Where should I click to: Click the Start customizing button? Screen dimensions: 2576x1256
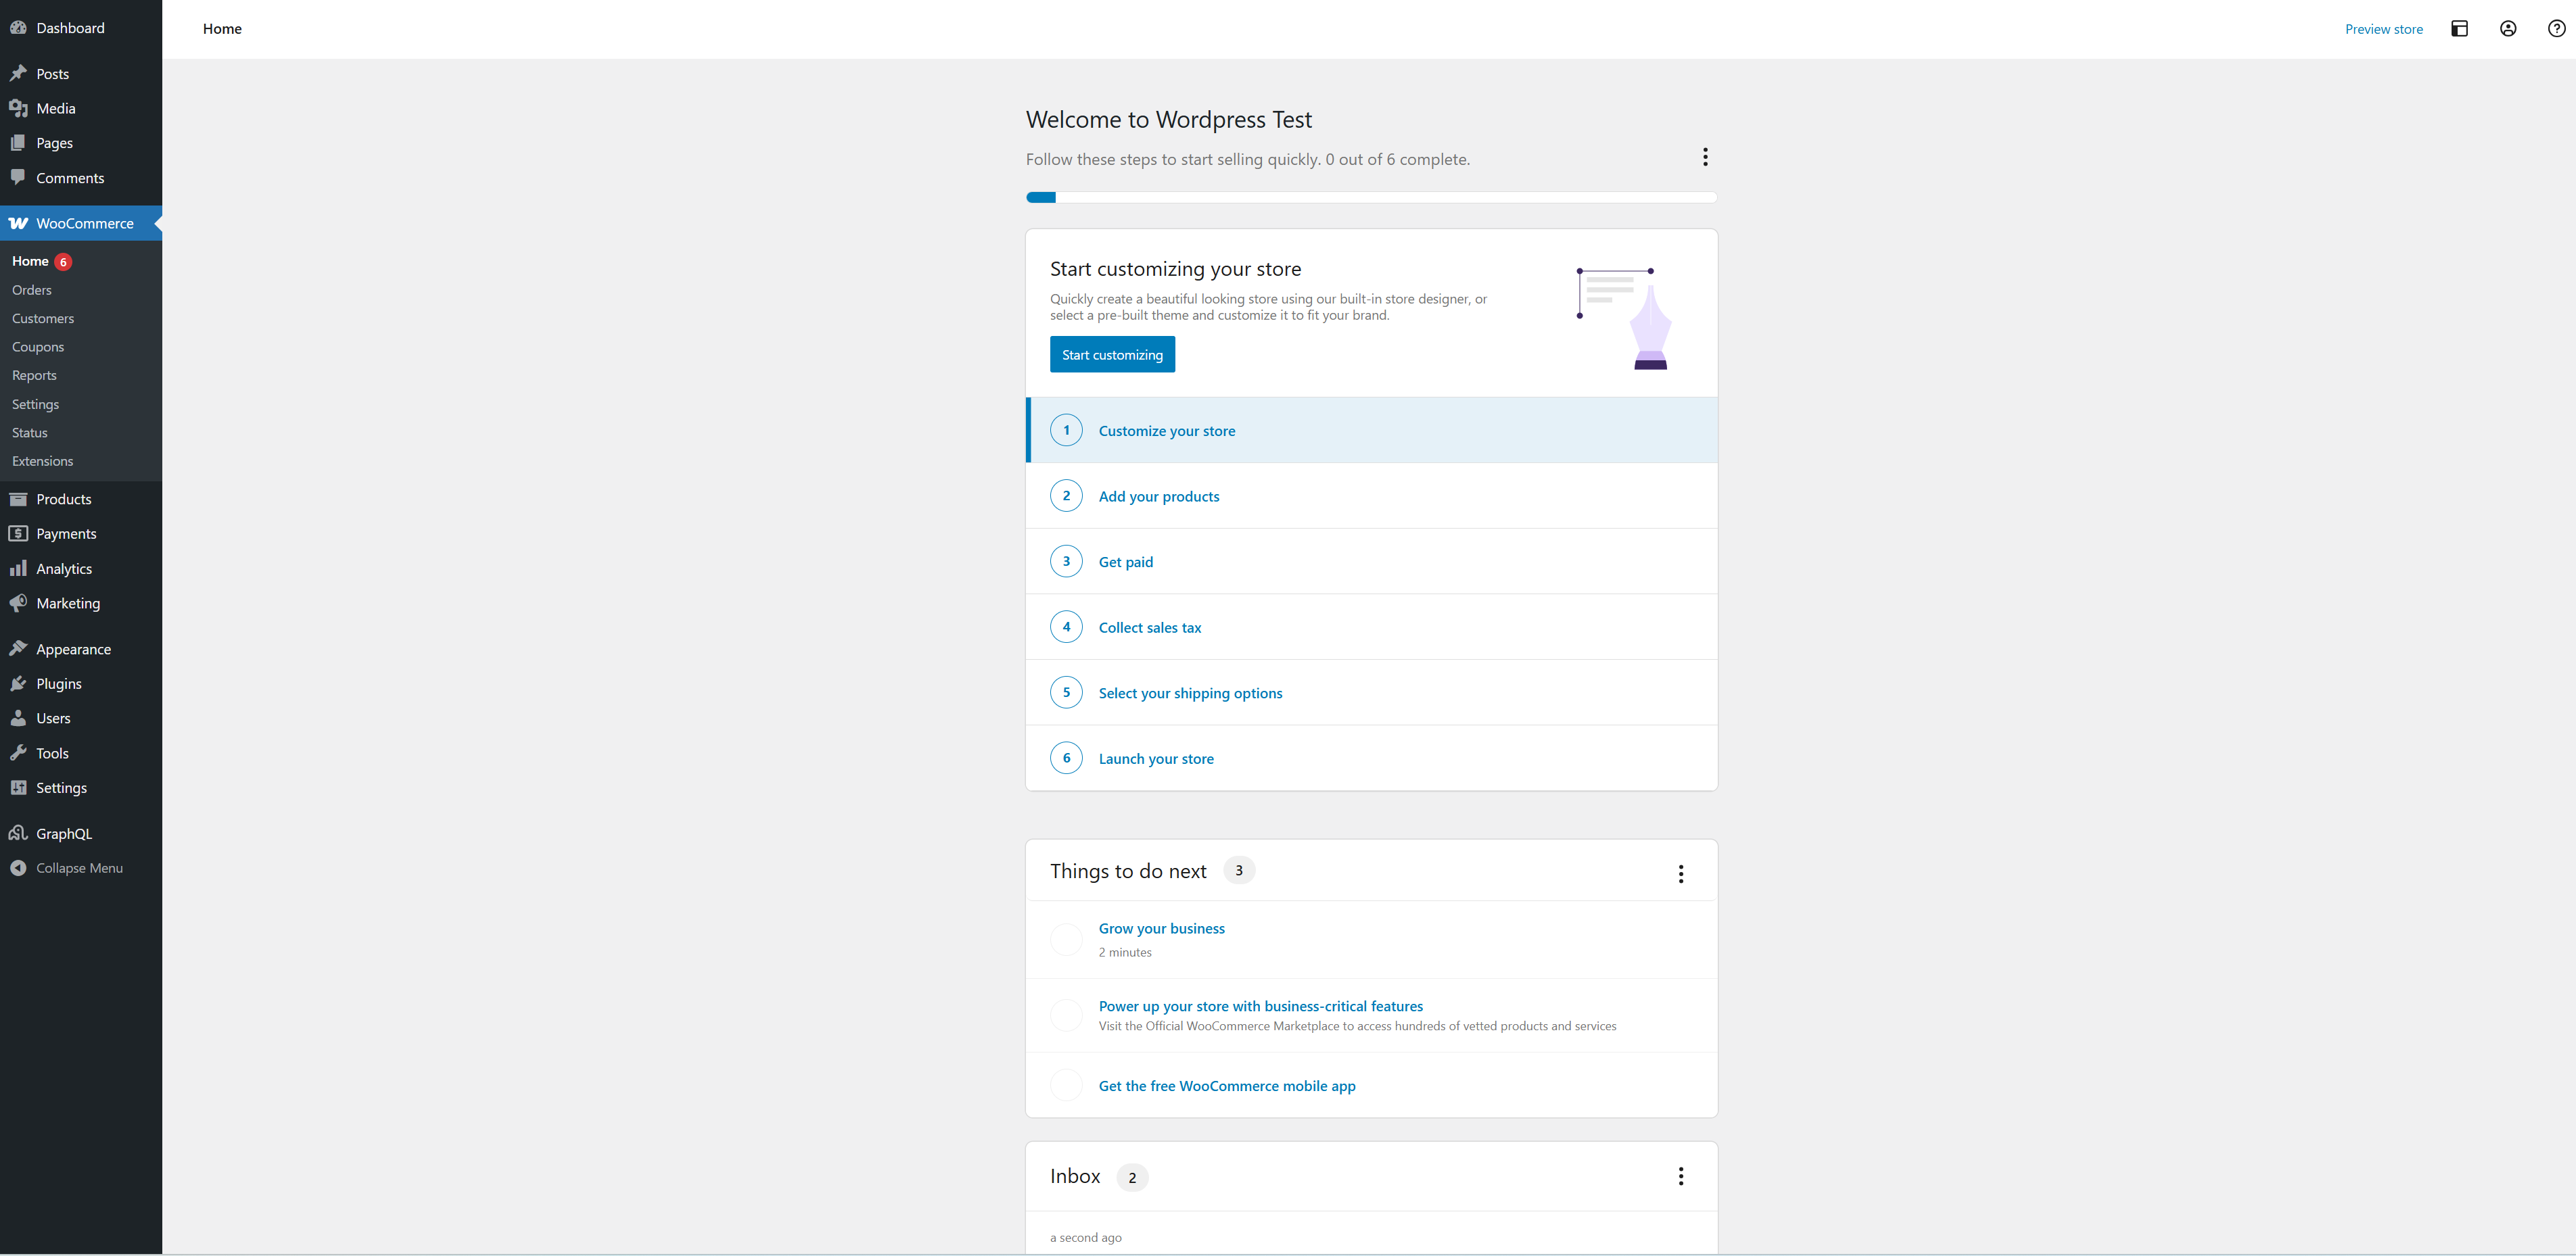1112,354
